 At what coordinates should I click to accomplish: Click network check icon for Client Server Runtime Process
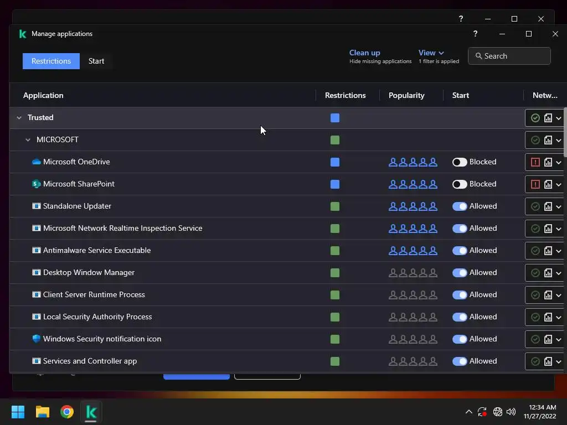535,295
